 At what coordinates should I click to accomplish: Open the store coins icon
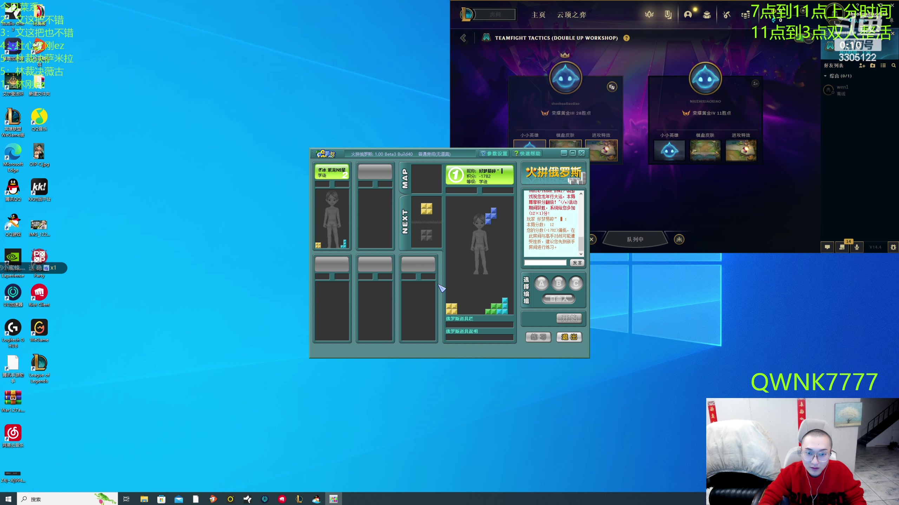[745, 14]
